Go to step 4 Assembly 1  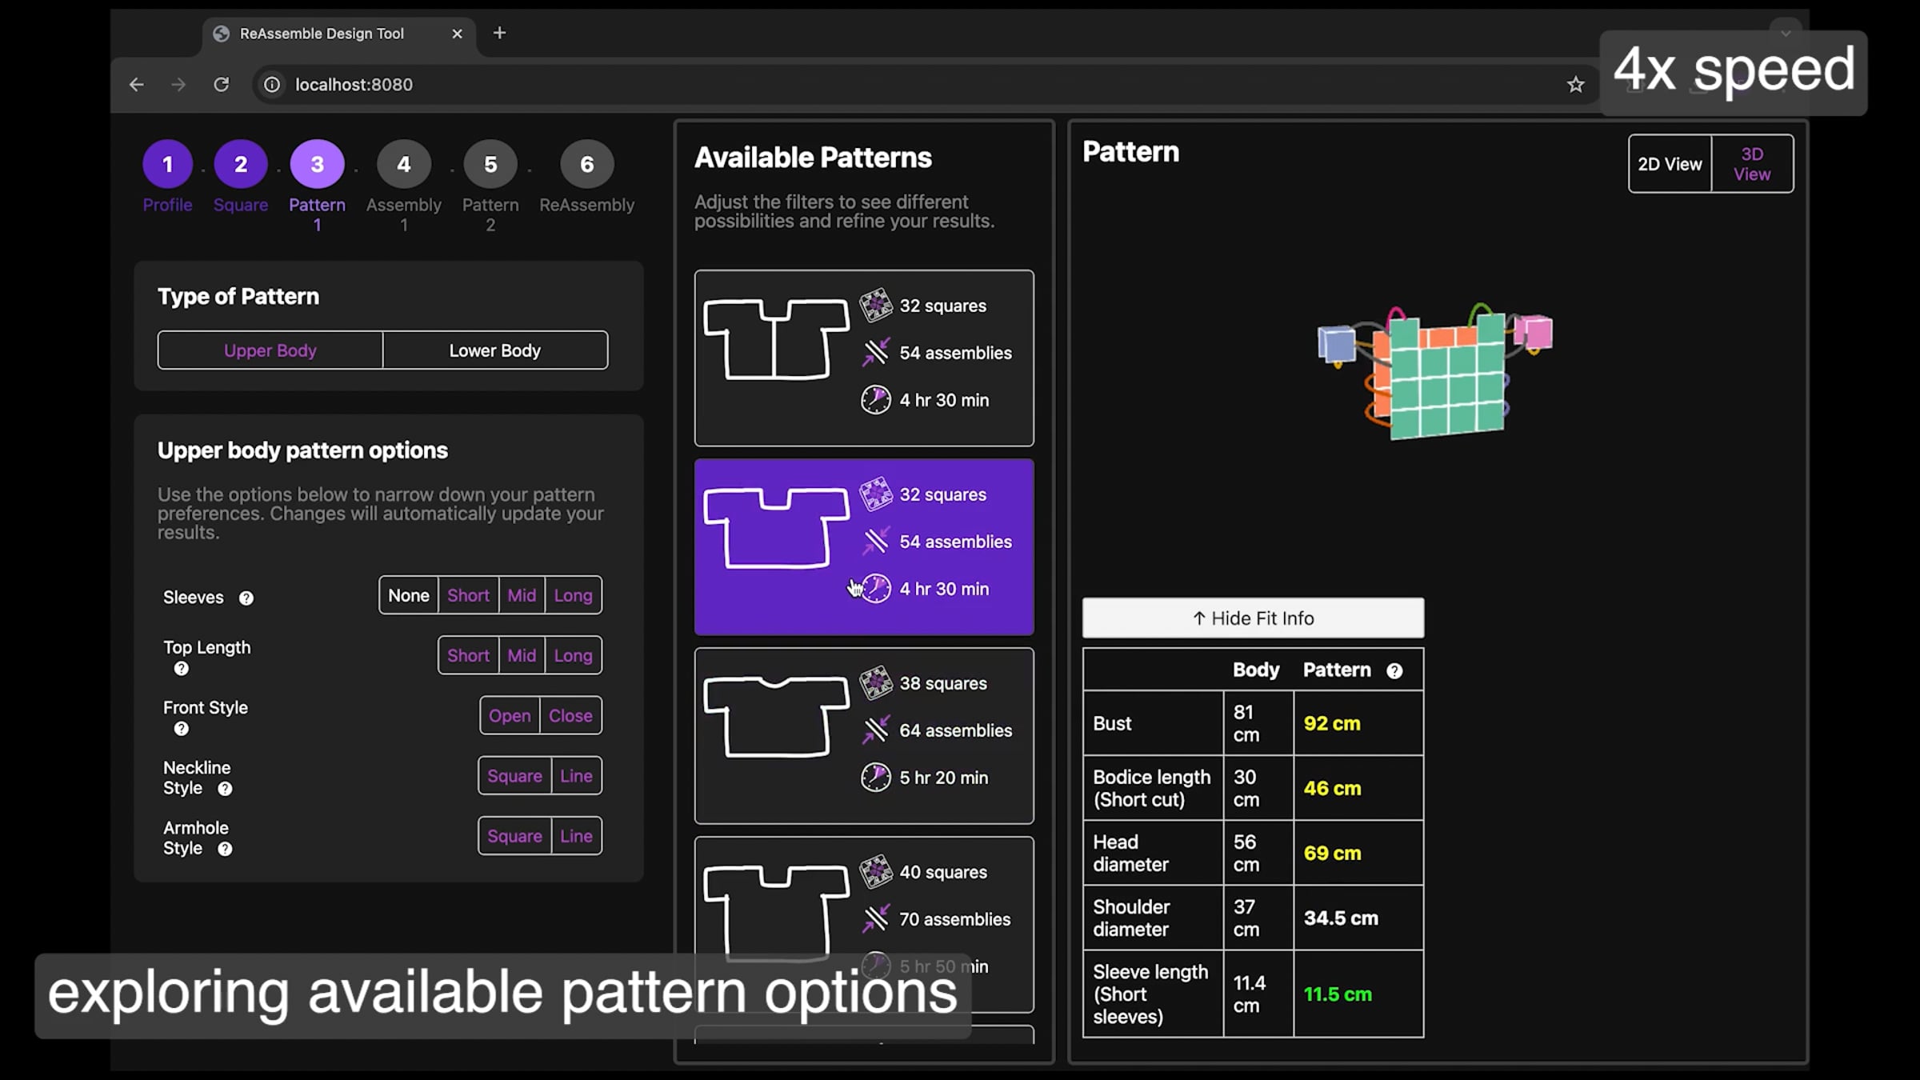tap(404, 164)
